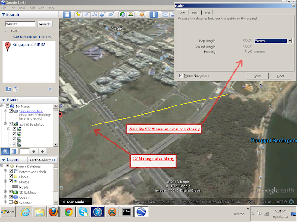The width and height of the screenshot is (297, 222).
Task: Clear the search results with X
Action: click(x=50, y=89)
